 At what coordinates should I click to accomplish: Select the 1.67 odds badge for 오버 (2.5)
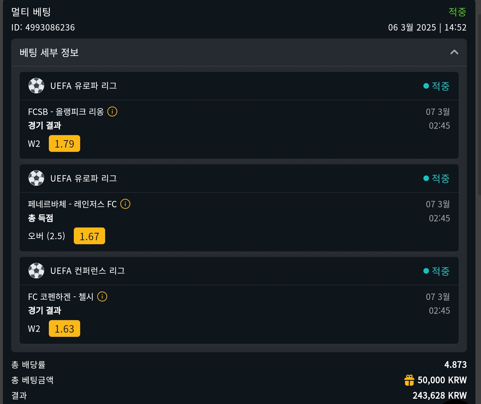click(x=89, y=236)
